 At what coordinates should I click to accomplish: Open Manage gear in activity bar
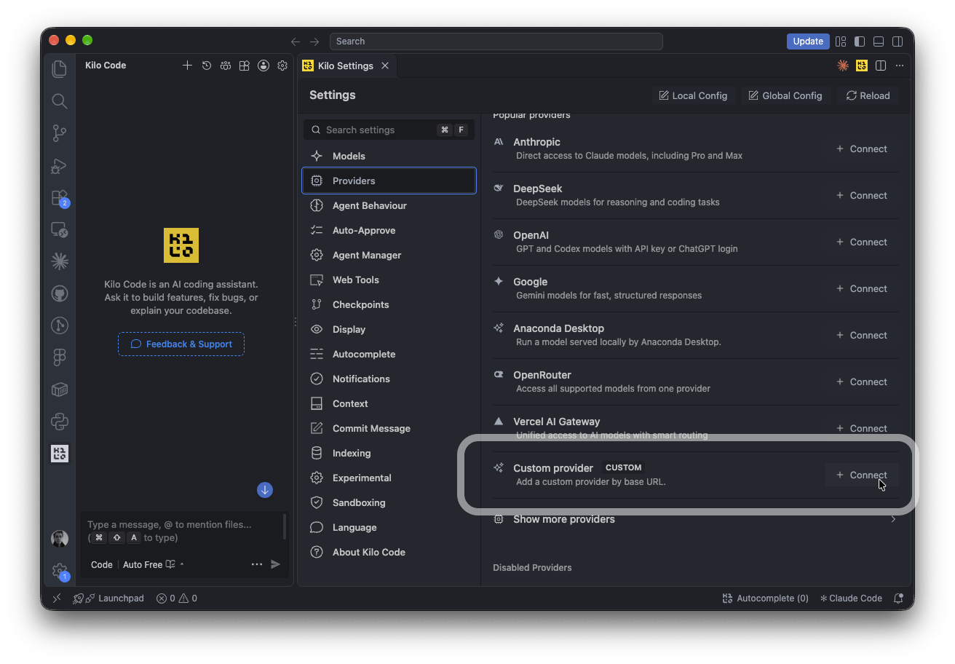(x=60, y=572)
